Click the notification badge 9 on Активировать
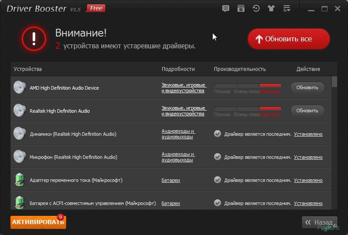Image resolution: width=348 pixels, height=235 pixels. click(60, 217)
